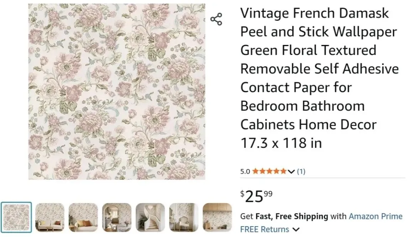The image size is (416, 237).
Task: Select the floral pattern swatch thumbnail
Action: [x=16, y=217]
